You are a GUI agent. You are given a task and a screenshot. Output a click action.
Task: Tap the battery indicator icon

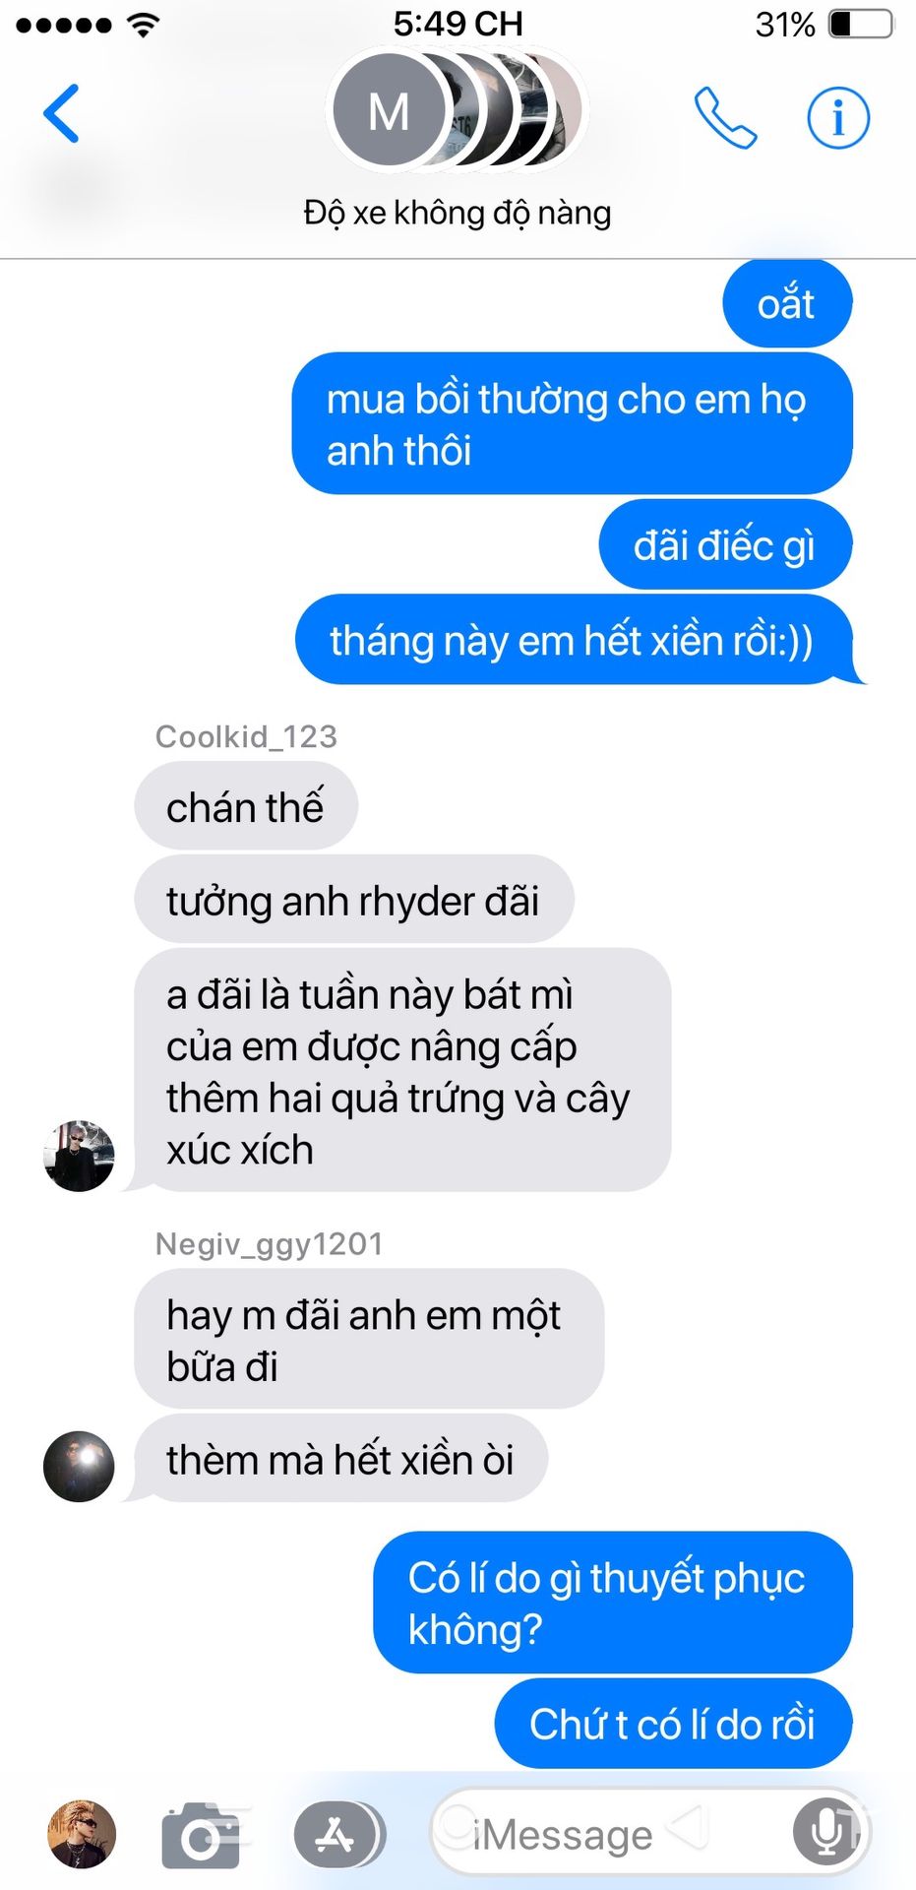pos(861,25)
